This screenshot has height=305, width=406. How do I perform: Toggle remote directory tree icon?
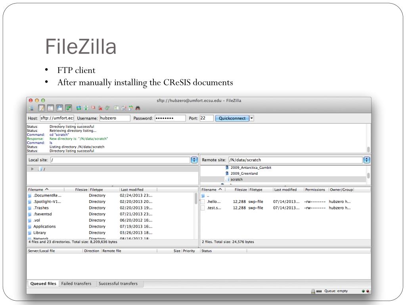coord(59,108)
